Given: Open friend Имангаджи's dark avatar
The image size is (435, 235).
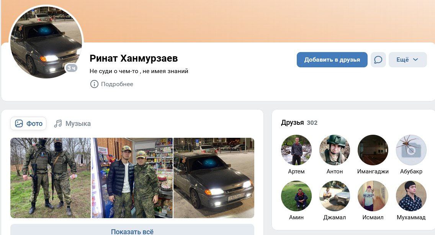Looking at the screenshot, I should coord(373,150).
